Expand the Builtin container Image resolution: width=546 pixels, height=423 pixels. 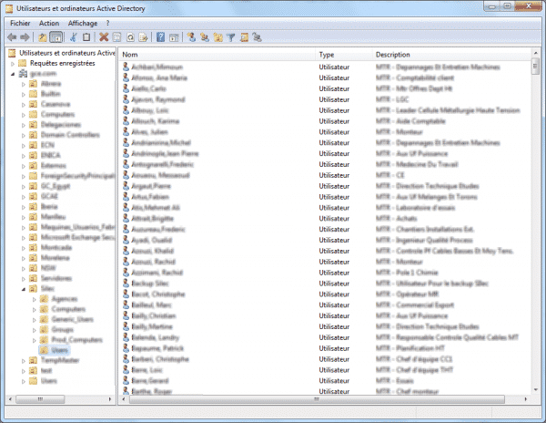point(24,94)
